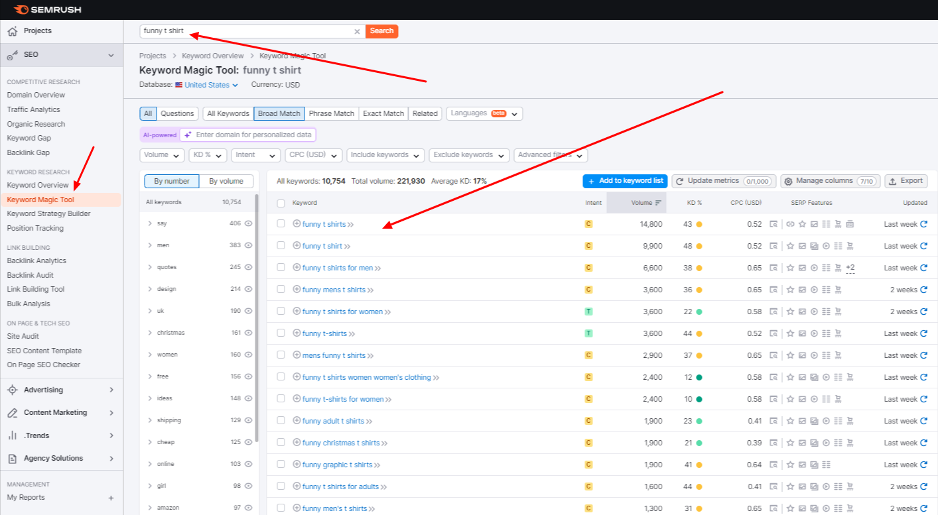
Task: Open Domain Overview in sidebar
Action: [36, 95]
